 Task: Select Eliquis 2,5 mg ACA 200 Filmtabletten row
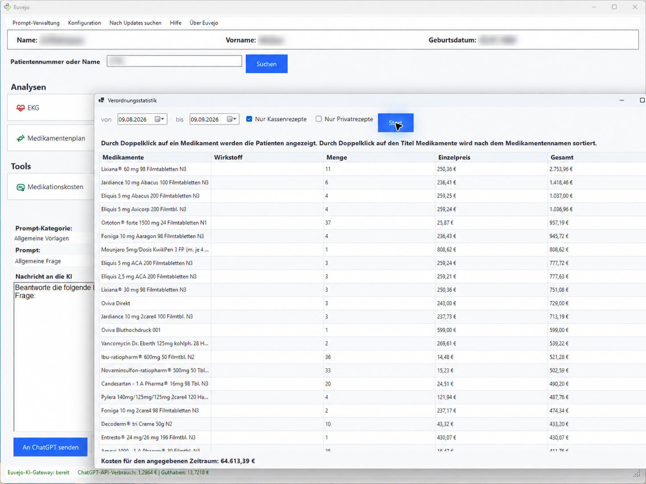(372, 277)
